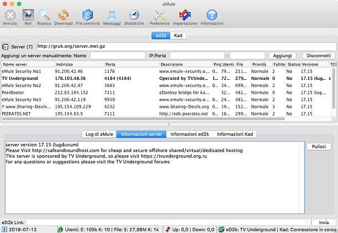The height and width of the screenshot is (233, 338).
Task: Select the PEERATES.NET server row
Action: pyautogui.click(x=166, y=114)
